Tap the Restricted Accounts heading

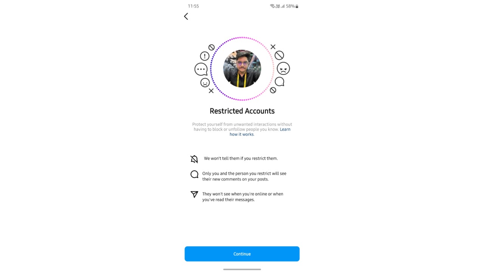coord(242,111)
